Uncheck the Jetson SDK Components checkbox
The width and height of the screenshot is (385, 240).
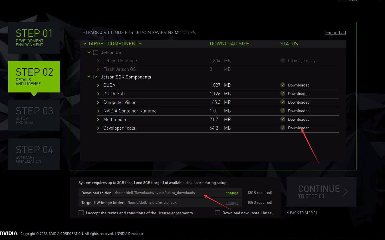click(96, 77)
